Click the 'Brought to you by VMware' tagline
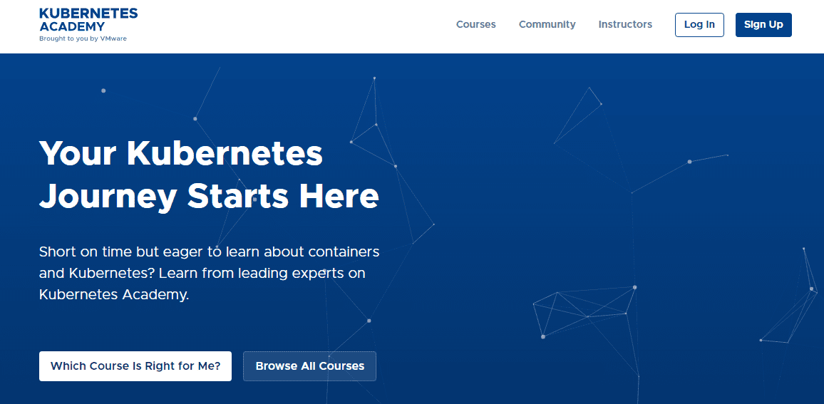824x404 pixels. [x=83, y=38]
